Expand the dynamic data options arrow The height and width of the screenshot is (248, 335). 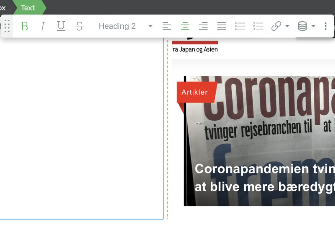click(313, 26)
